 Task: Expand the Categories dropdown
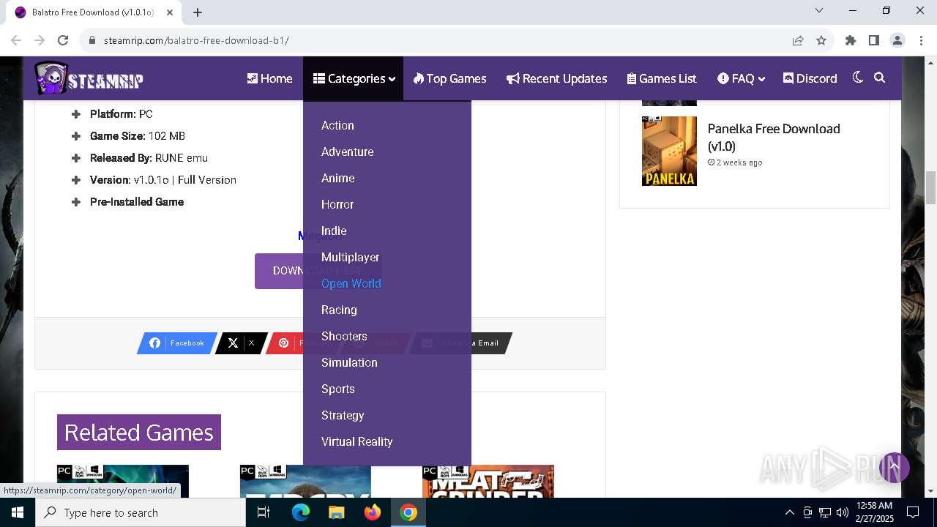(354, 78)
